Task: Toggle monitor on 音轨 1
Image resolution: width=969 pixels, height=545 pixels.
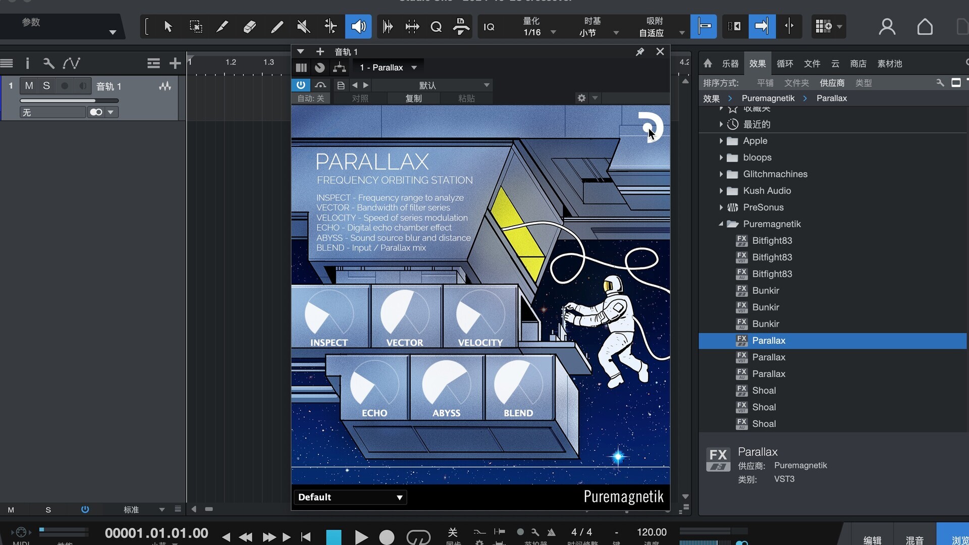Action: [82, 86]
